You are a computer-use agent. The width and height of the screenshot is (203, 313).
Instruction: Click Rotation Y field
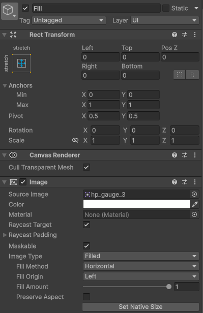pos(145,130)
